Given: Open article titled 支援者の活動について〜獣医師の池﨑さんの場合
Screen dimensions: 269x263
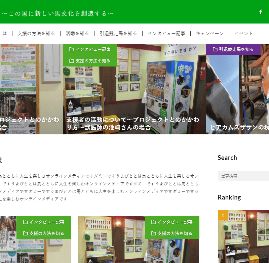Looking at the screenshot, I should 133,124.
